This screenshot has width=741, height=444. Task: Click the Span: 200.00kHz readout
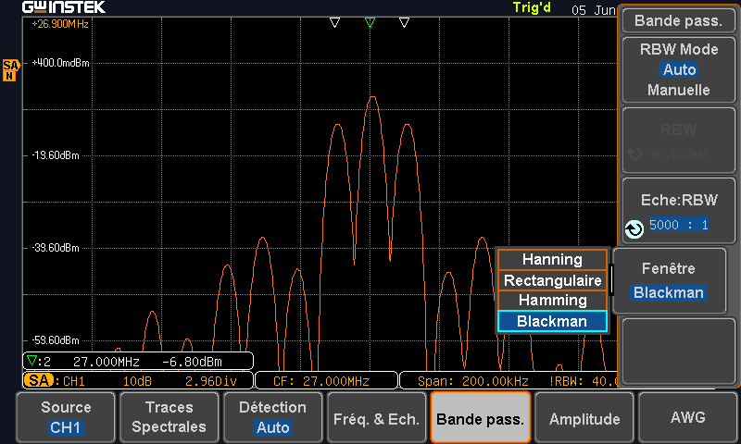[x=472, y=381]
